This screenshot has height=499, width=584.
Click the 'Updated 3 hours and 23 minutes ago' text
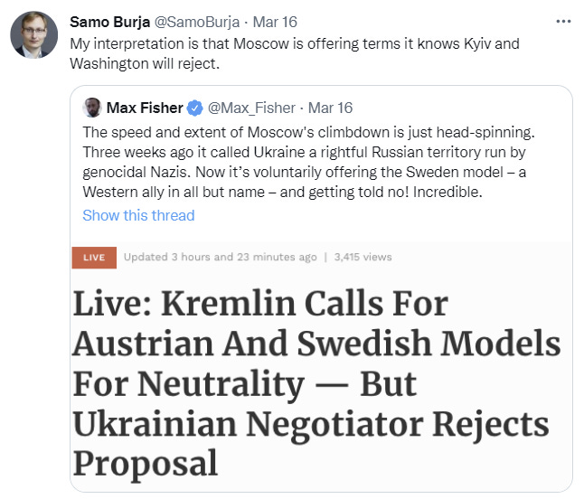(220, 258)
